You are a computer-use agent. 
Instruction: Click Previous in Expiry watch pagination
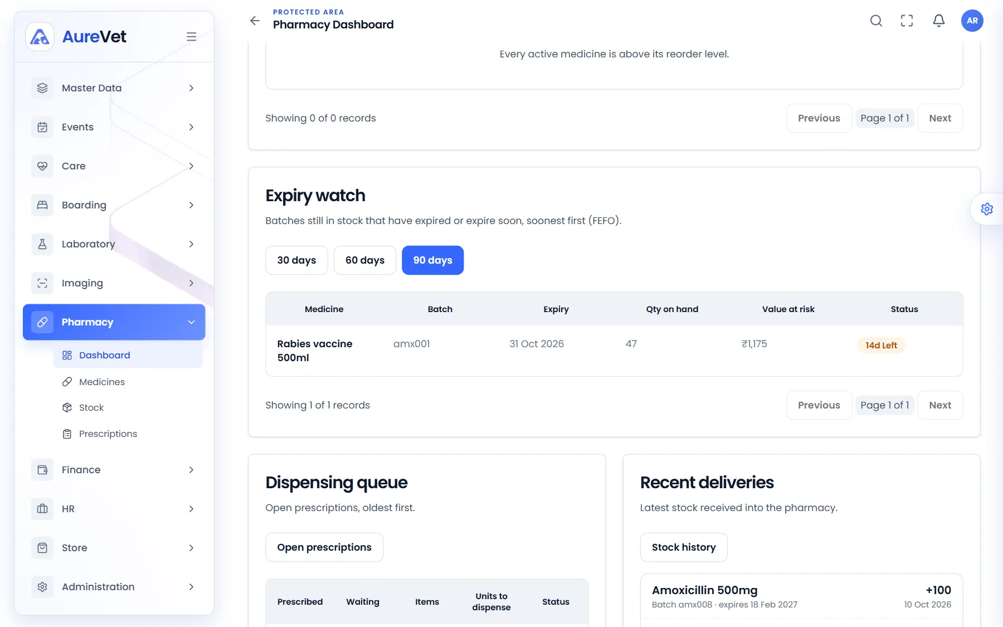819,405
